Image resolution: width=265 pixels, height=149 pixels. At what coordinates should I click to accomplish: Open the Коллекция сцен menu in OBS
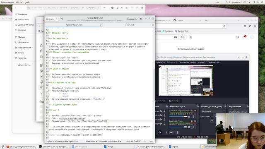(x=188, y=62)
